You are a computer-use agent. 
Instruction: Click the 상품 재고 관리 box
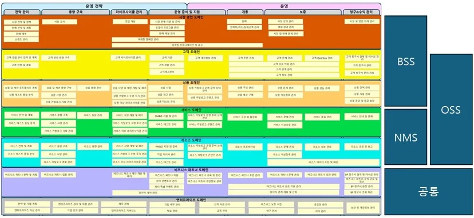pos(166,95)
